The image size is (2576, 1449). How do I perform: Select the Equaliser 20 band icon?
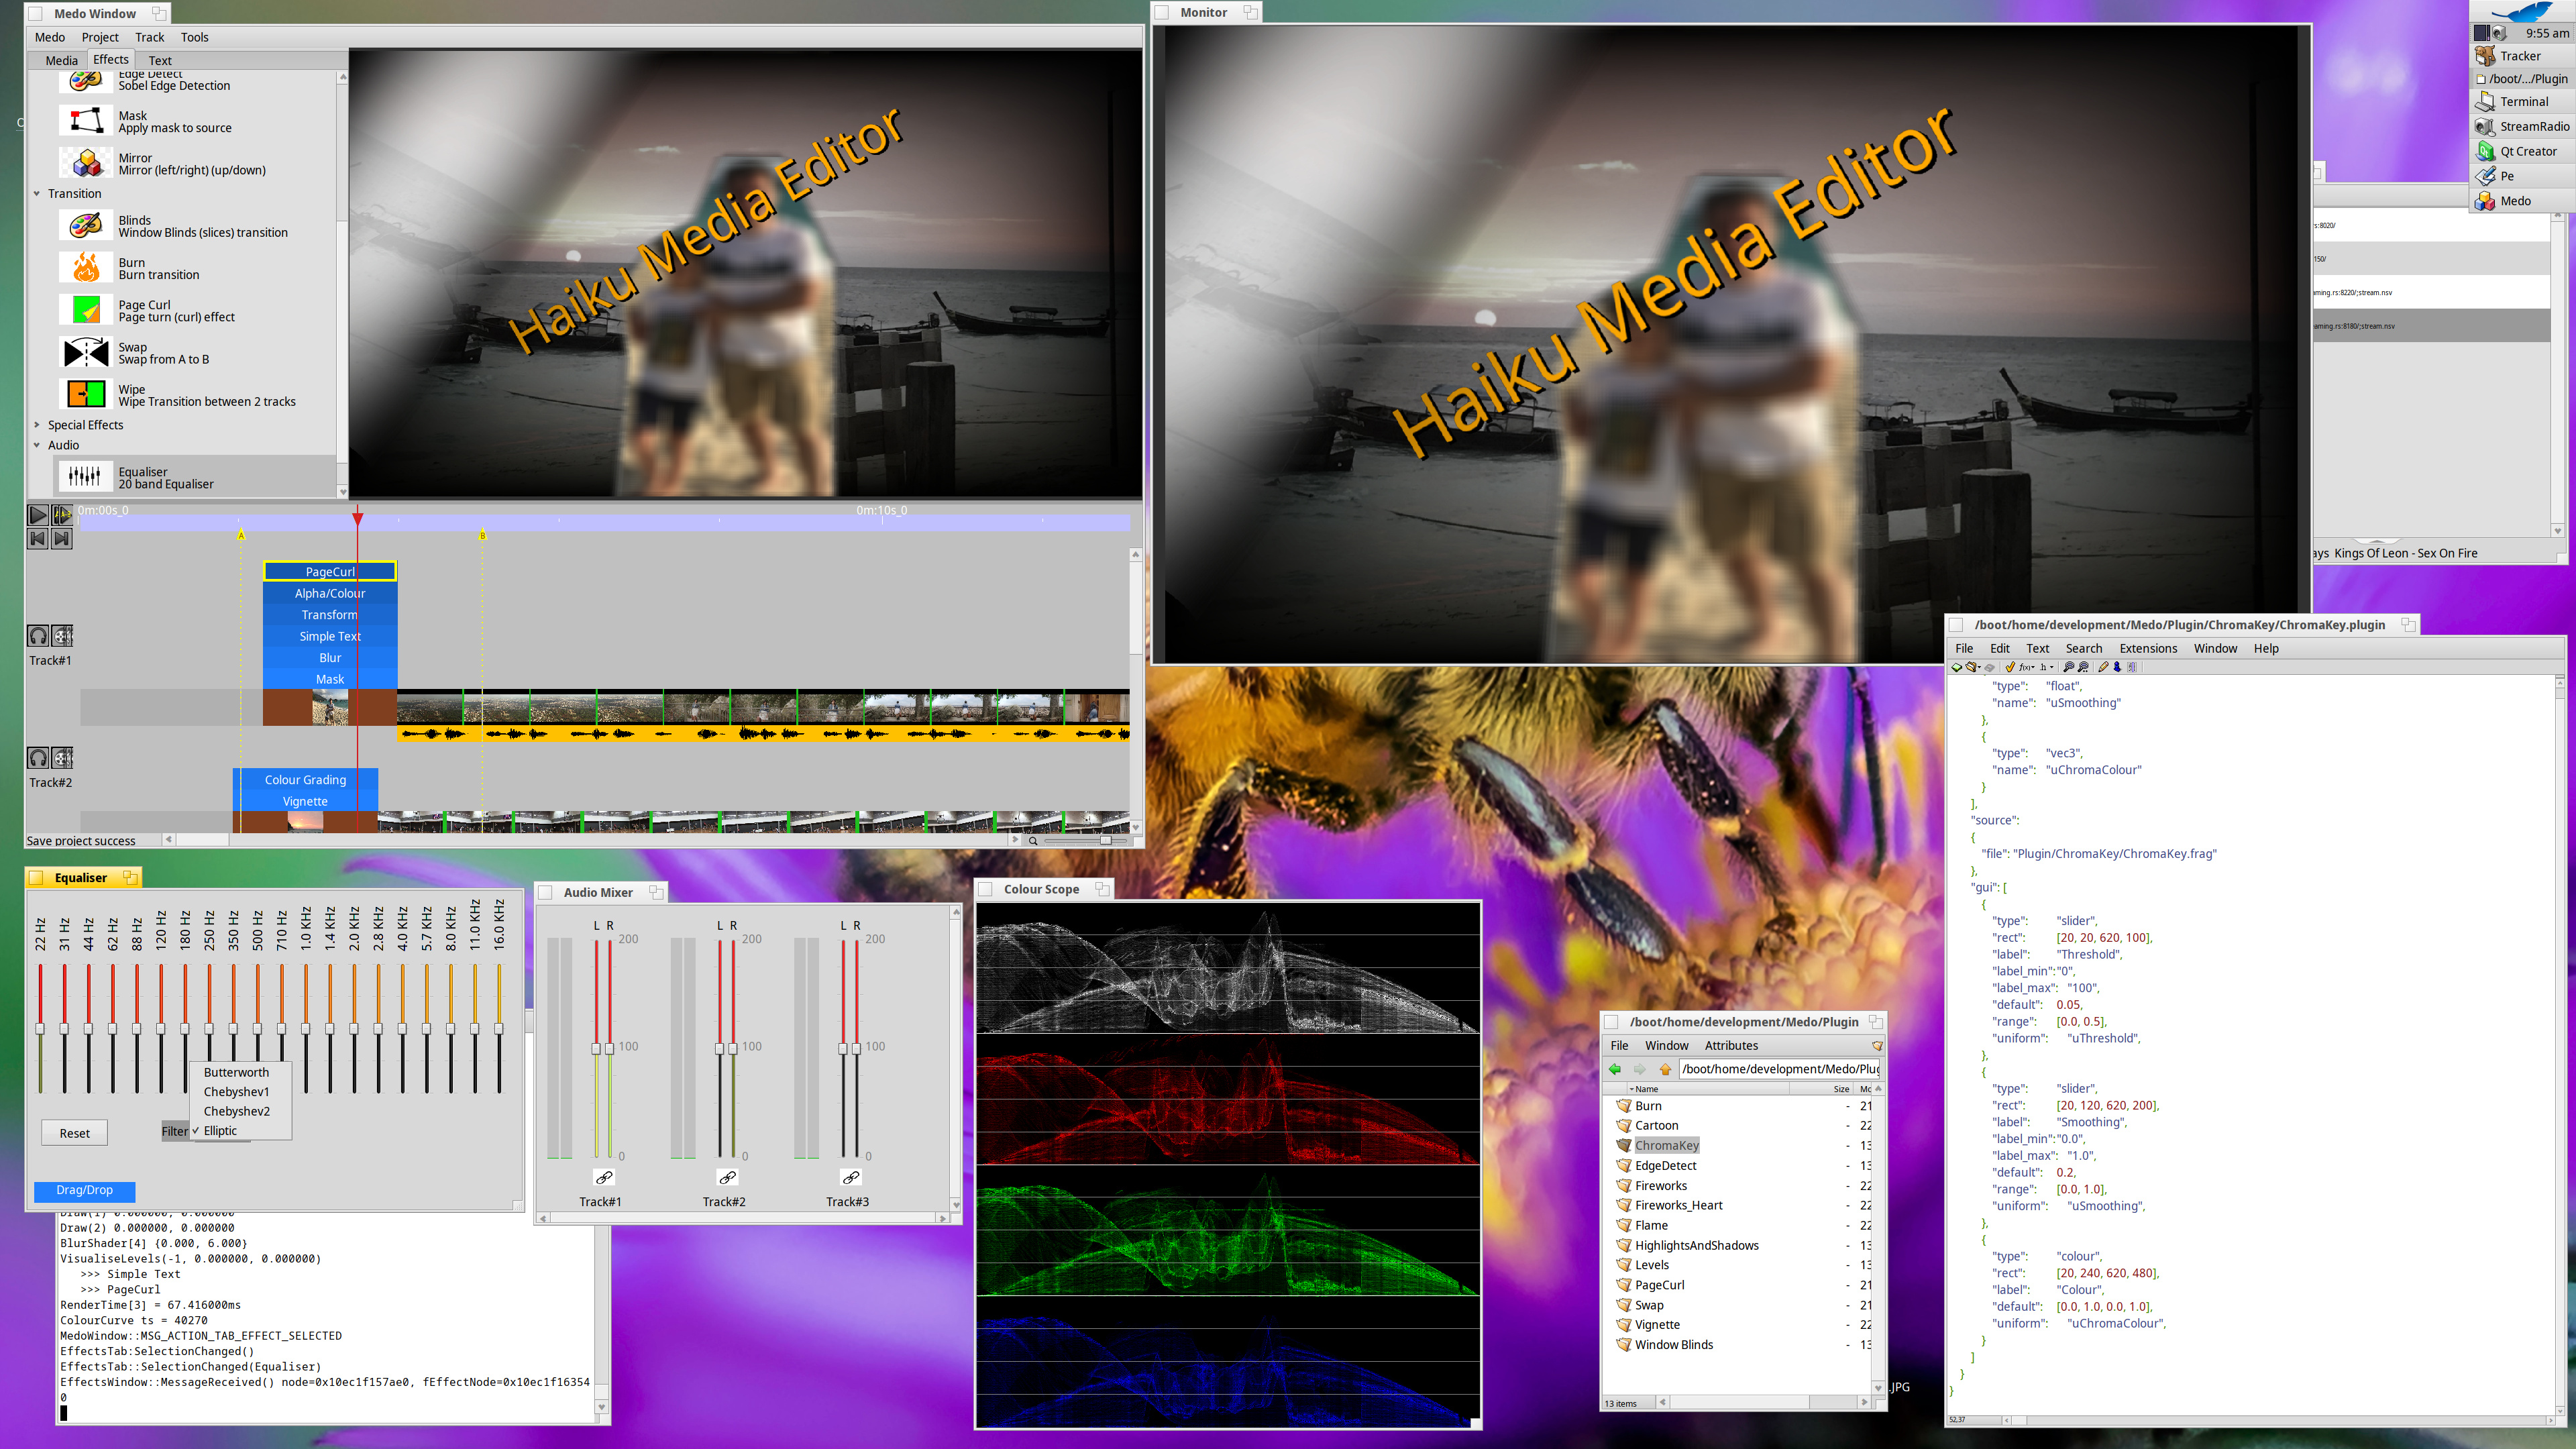86,477
